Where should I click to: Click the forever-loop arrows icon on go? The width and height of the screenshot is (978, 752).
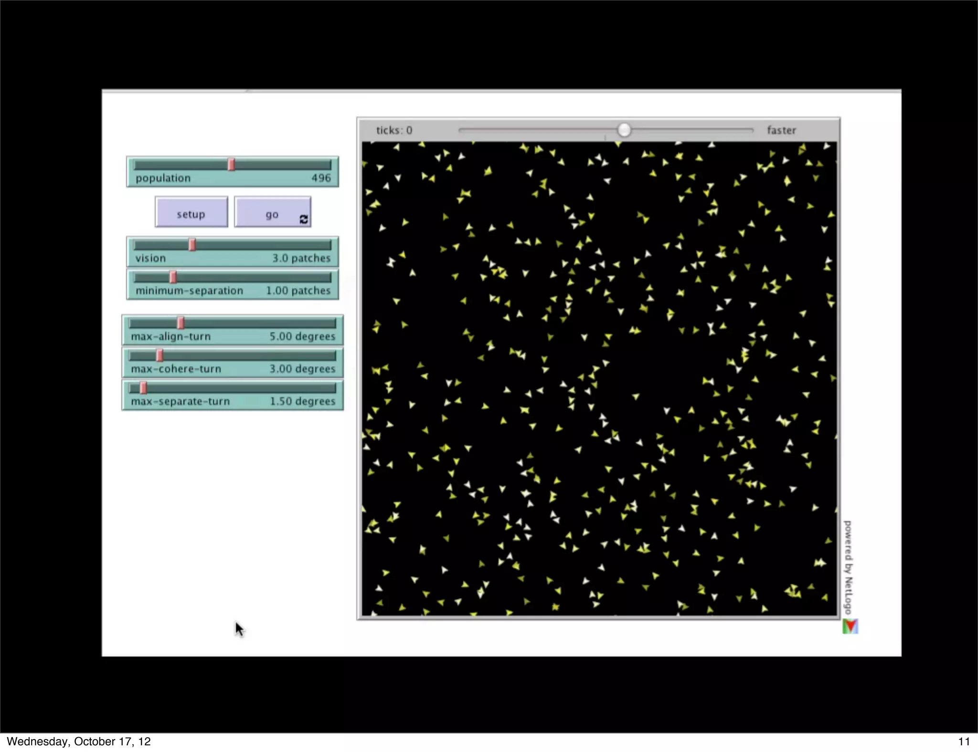pos(303,219)
